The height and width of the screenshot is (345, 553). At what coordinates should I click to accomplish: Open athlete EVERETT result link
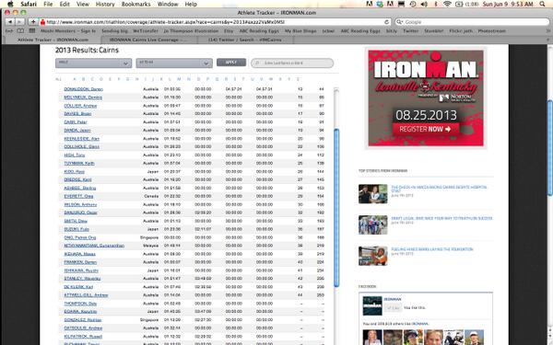78,196
